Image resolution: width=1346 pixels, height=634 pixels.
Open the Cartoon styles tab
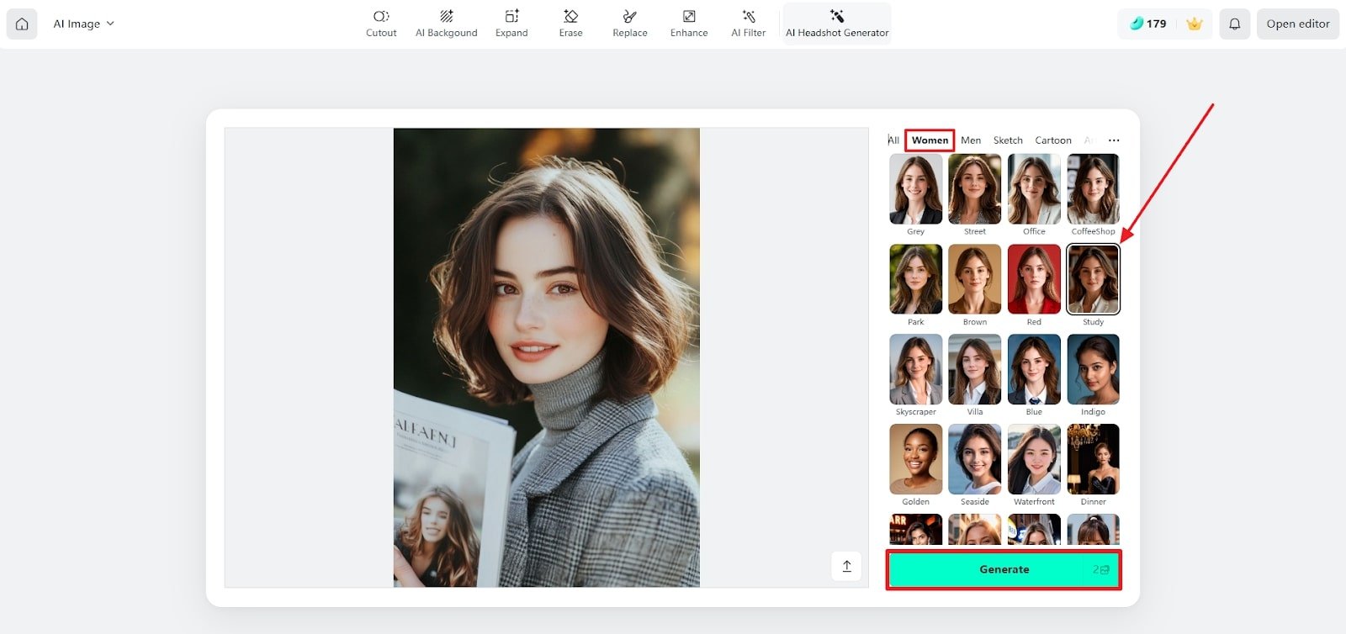point(1052,140)
